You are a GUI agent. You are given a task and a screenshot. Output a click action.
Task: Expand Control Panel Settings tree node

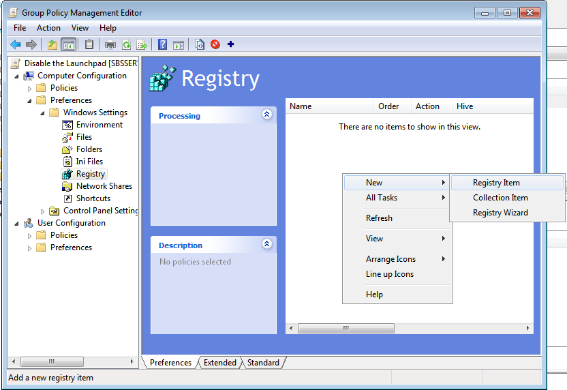click(43, 211)
